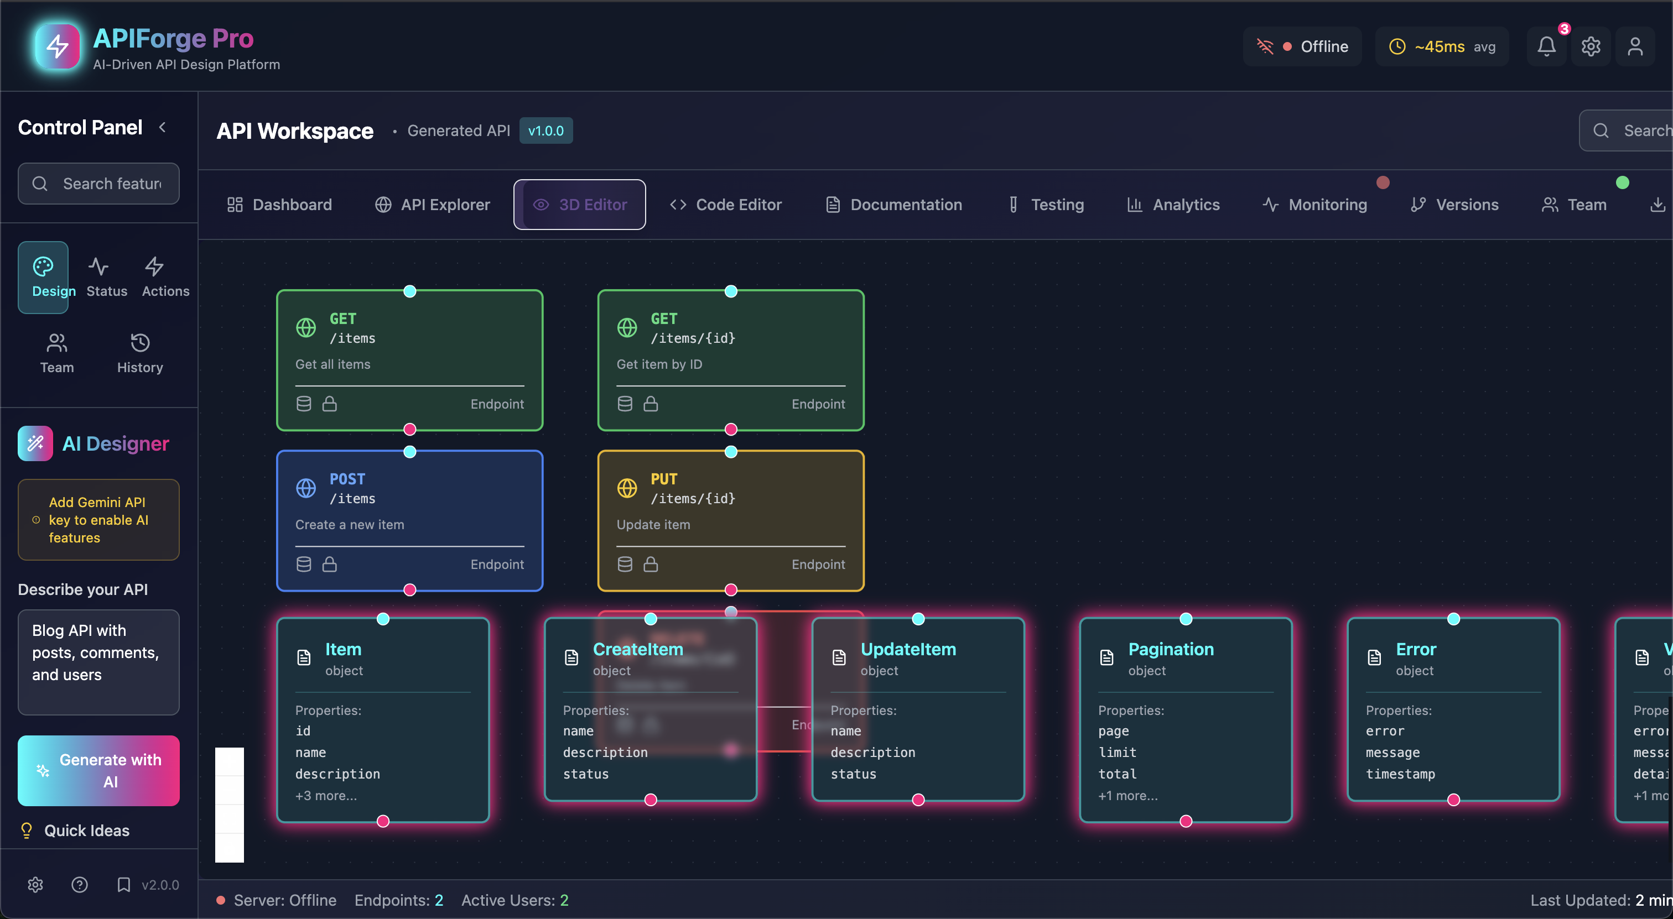
Task: Toggle the Design panel mode
Action: [x=44, y=277]
